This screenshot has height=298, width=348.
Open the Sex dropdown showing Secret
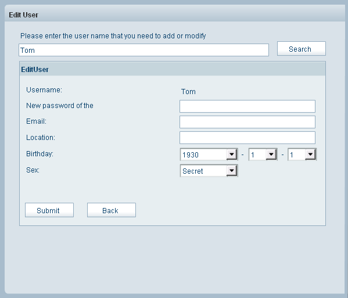[209, 171]
